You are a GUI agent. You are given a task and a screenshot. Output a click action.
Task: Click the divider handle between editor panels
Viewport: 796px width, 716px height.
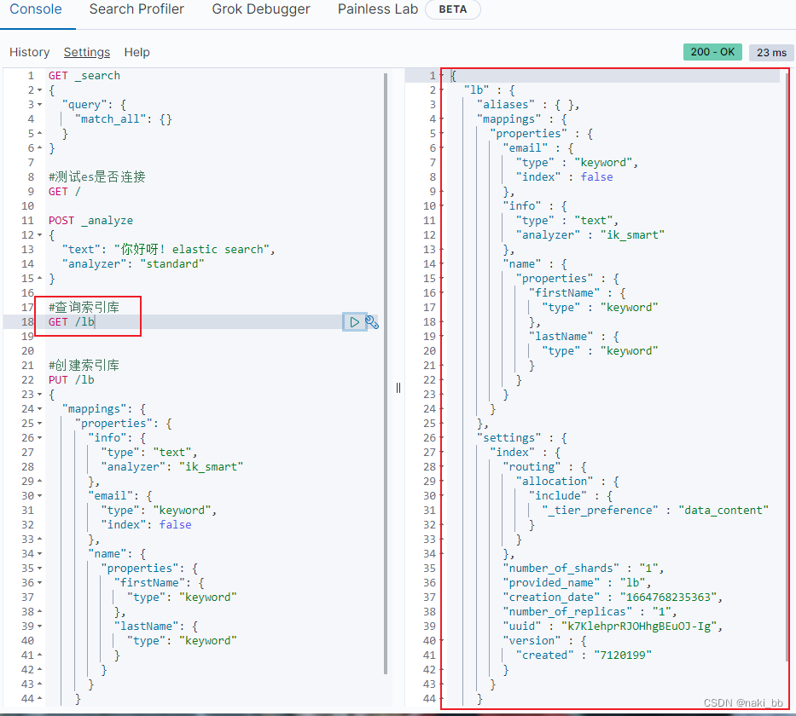[398, 388]
